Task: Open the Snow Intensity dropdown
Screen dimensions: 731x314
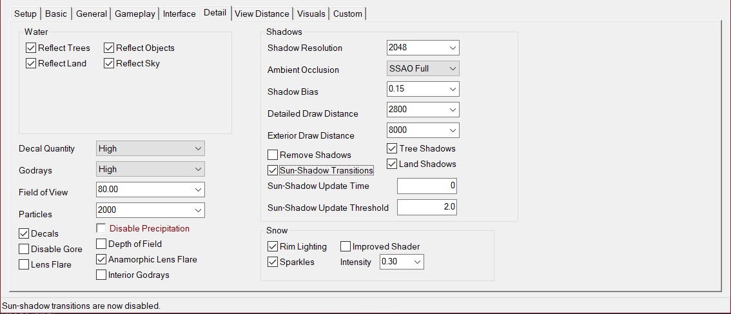Action: tap(402, 262)
